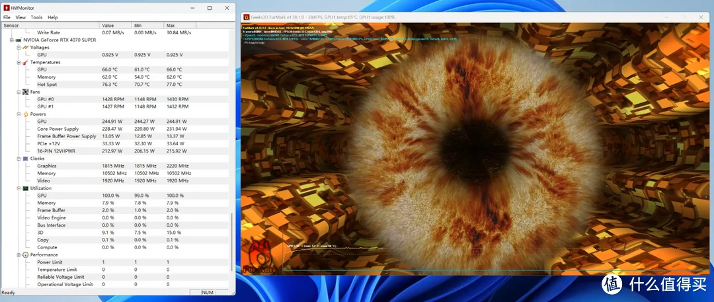Select the GPU #0 fan row
This screenshot has width=714, height=302.
coord(116,99)
